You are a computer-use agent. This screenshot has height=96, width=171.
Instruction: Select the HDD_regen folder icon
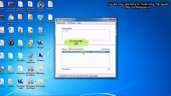pyautogui.click(x=40, y=70)
